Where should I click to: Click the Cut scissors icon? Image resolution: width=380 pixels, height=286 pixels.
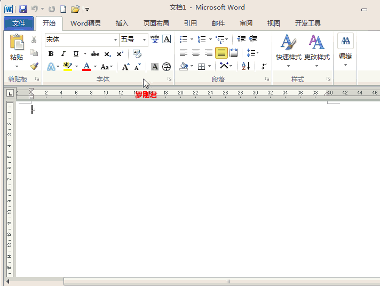[34, 39]
